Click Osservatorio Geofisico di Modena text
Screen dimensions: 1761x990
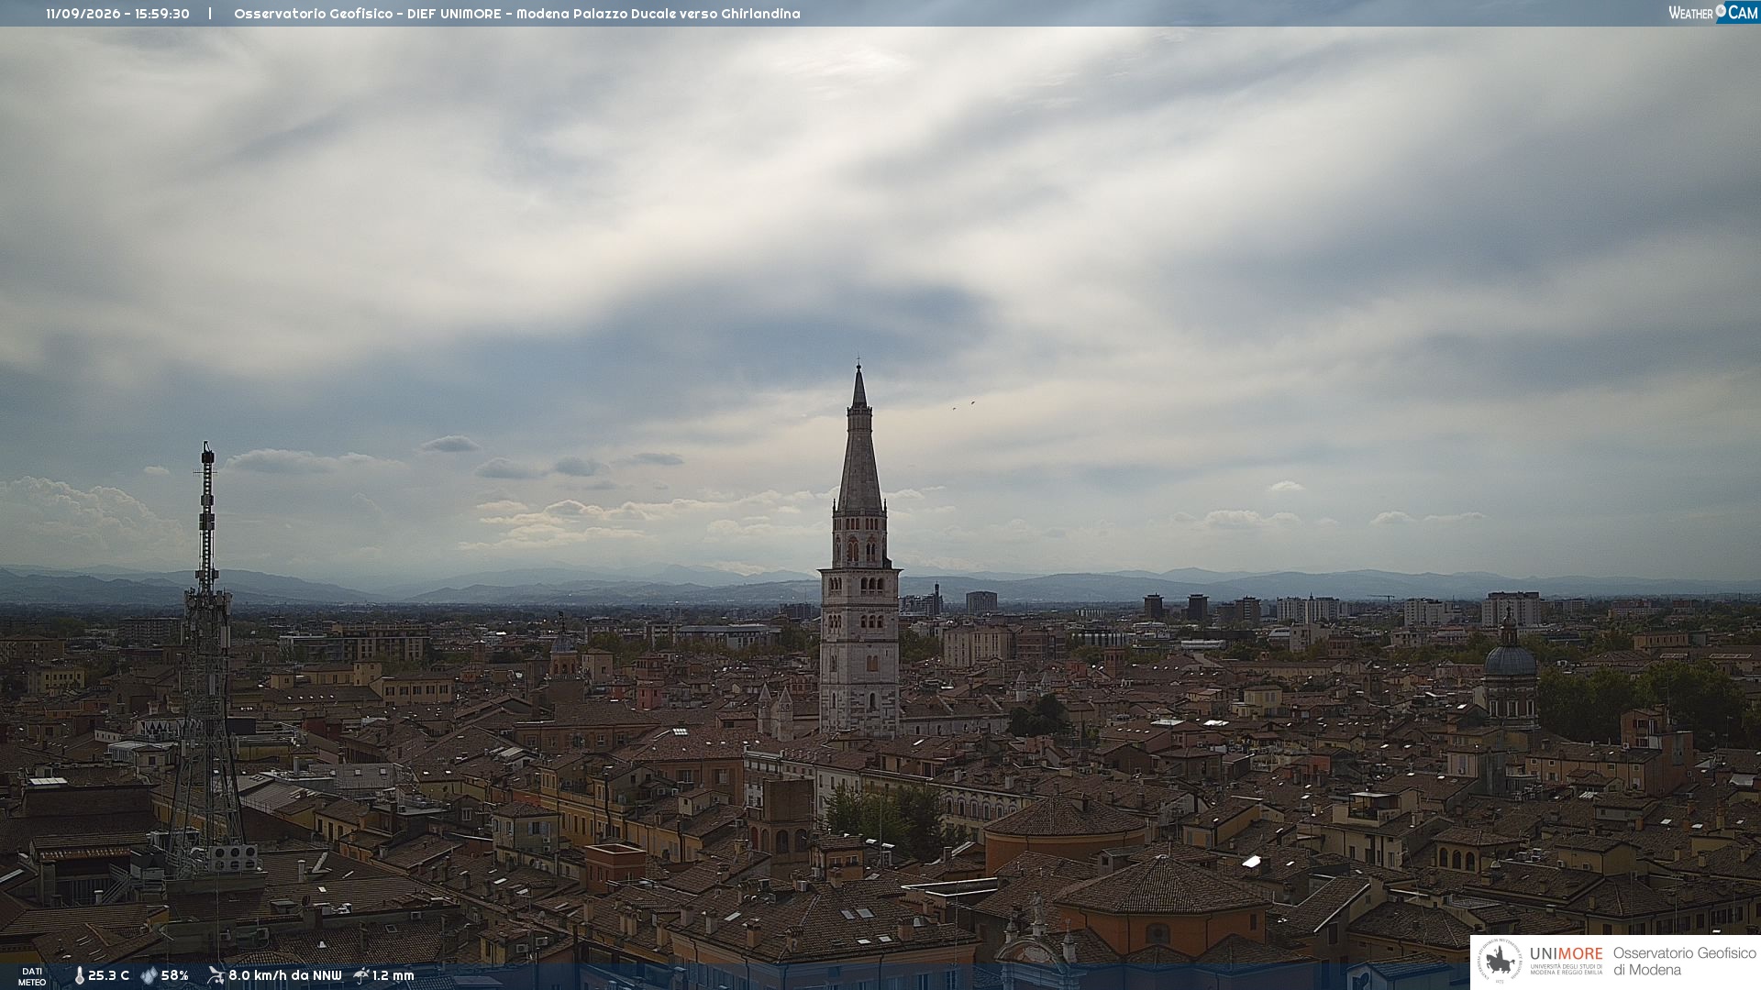(1684, 962)
